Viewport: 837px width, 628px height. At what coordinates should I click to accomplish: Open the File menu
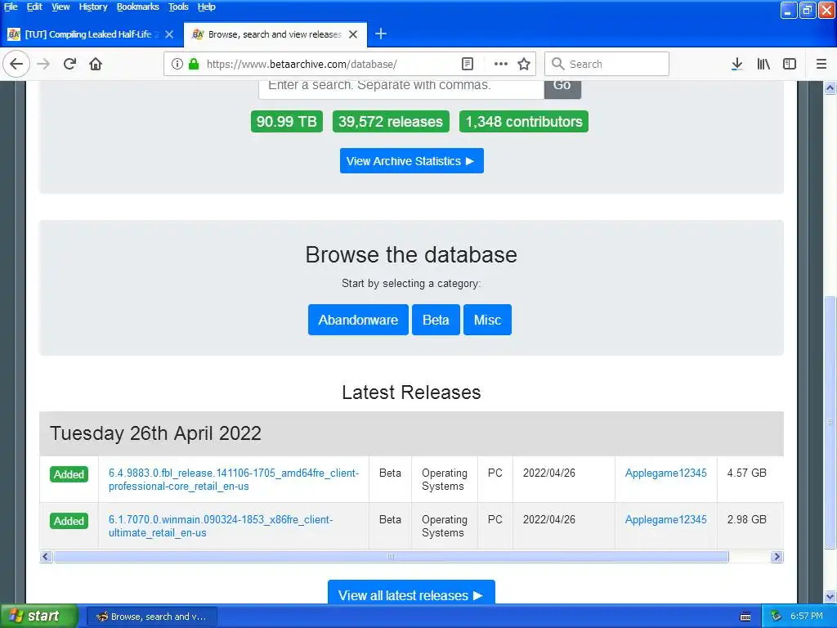[x=11, y=7]
